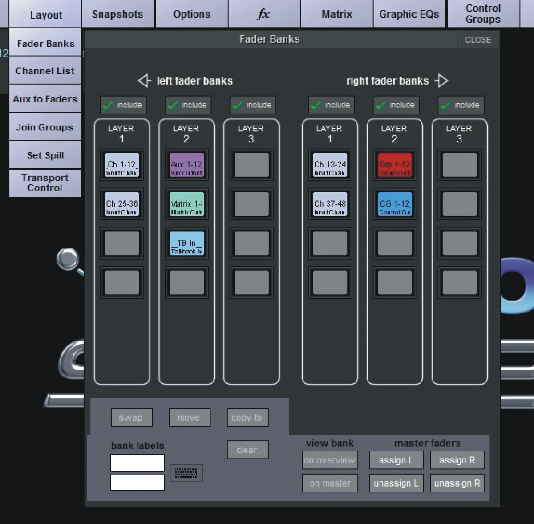Toggle include for right Layer 3

point(461,105)
